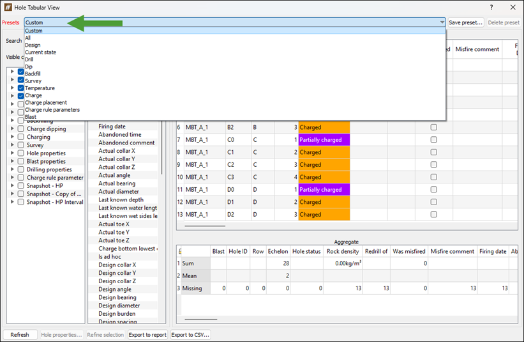Screen dimensions: 524x342
Task: Click Export to CSV button
Action: click(x=190, y=334)
